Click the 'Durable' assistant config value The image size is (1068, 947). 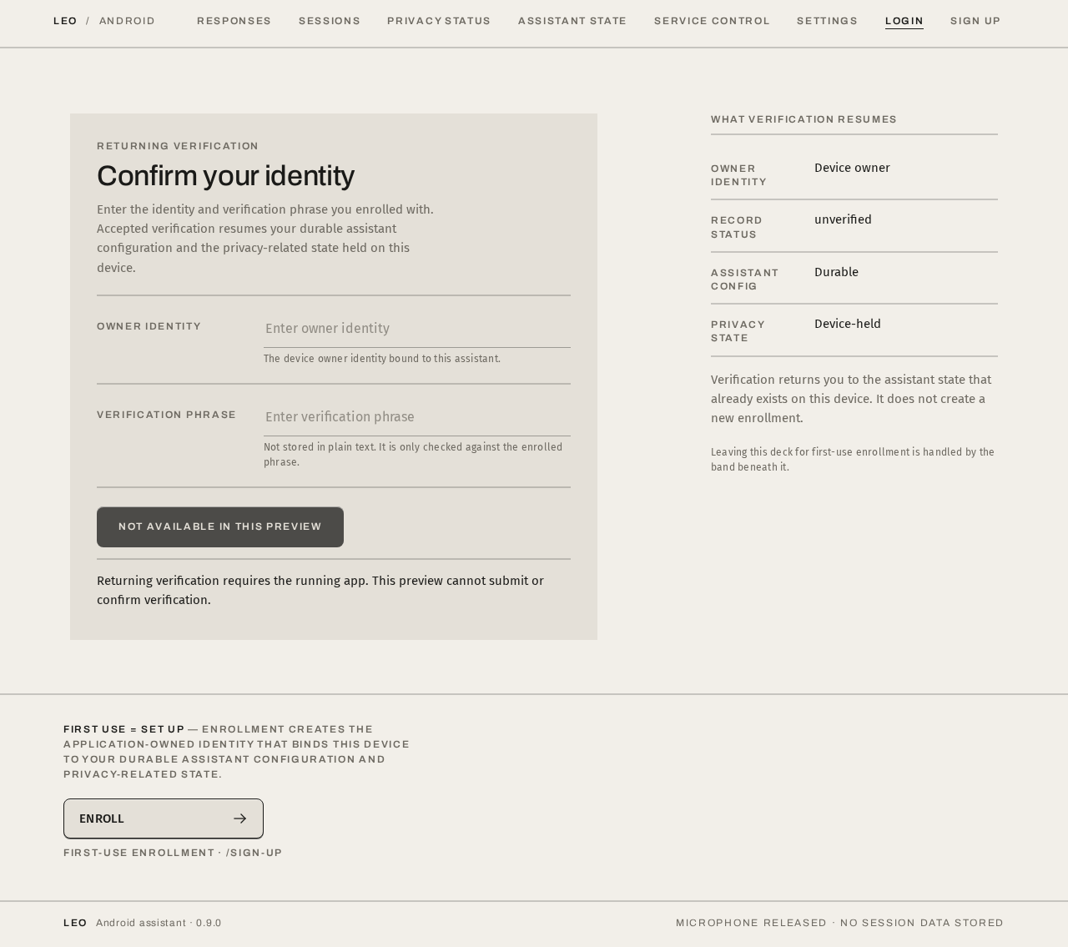(x=836, y=272)
